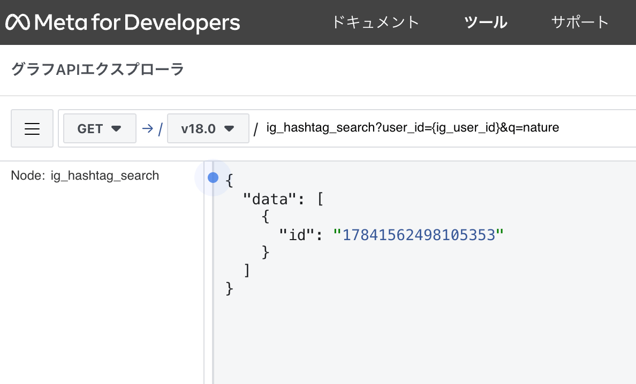Screen dimensions: 636x384
Task: Open the ドキュメント menu
Action: tap(375, 22)
